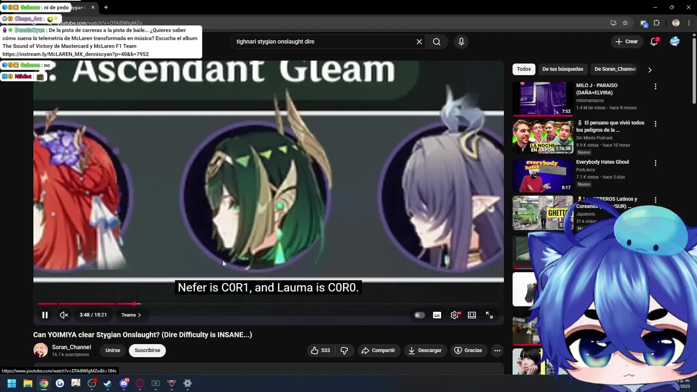Open options for Everybody Hates Ghoul video

tap(656, 163)
